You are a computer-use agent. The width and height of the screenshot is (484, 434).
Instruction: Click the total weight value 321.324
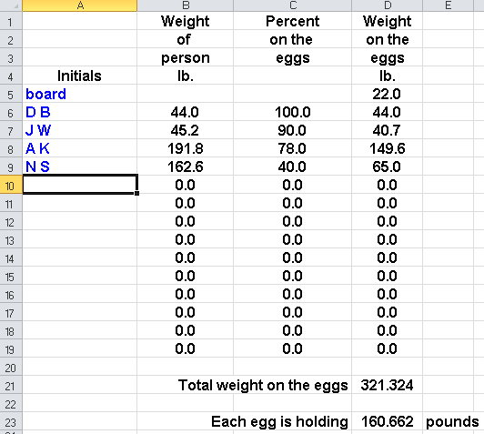click(387, 385)
